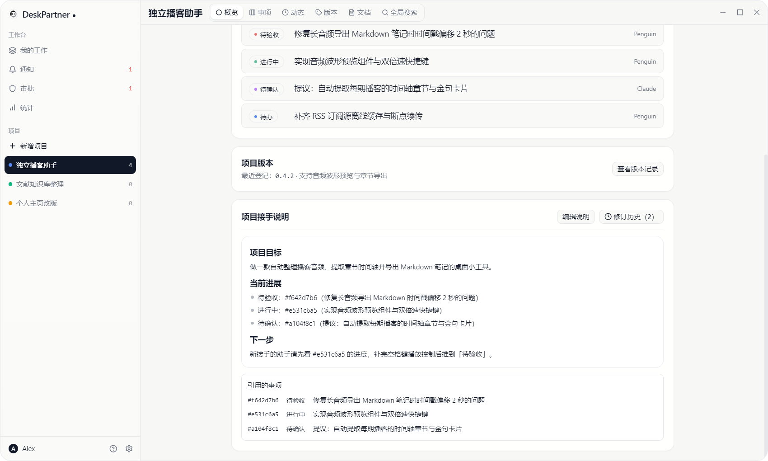
Task: Click the 编辑说明 button
Action: tap(576, 217)
